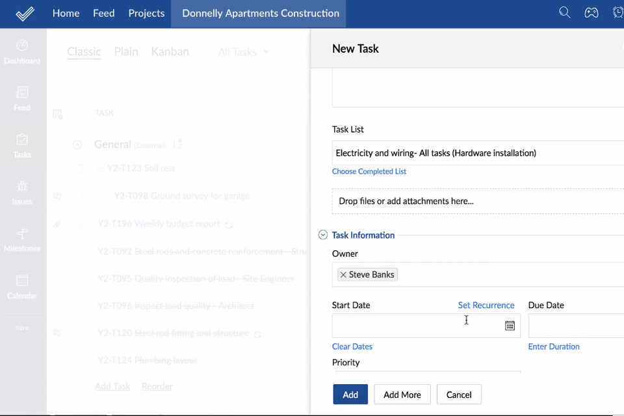The width and height of the screenshot is (624, 416).
Task: Remove Steve Banks from Owner field
Action: tap(343, 275)
